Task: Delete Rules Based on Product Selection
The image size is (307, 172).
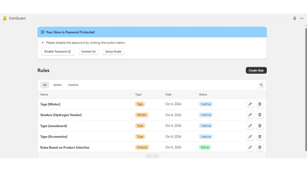Action: tap(260, 148)
